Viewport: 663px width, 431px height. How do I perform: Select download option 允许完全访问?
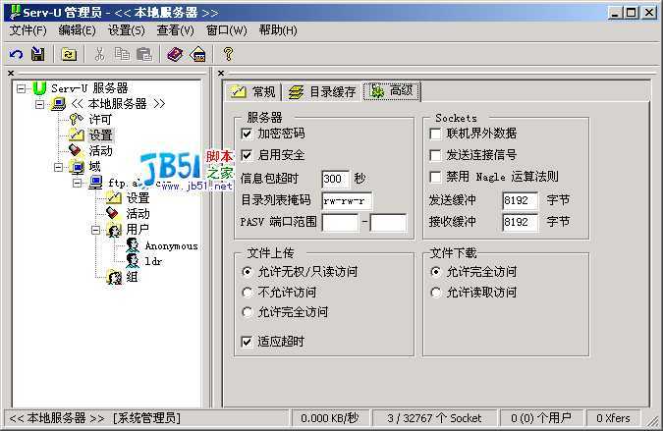tap(435, 272)
